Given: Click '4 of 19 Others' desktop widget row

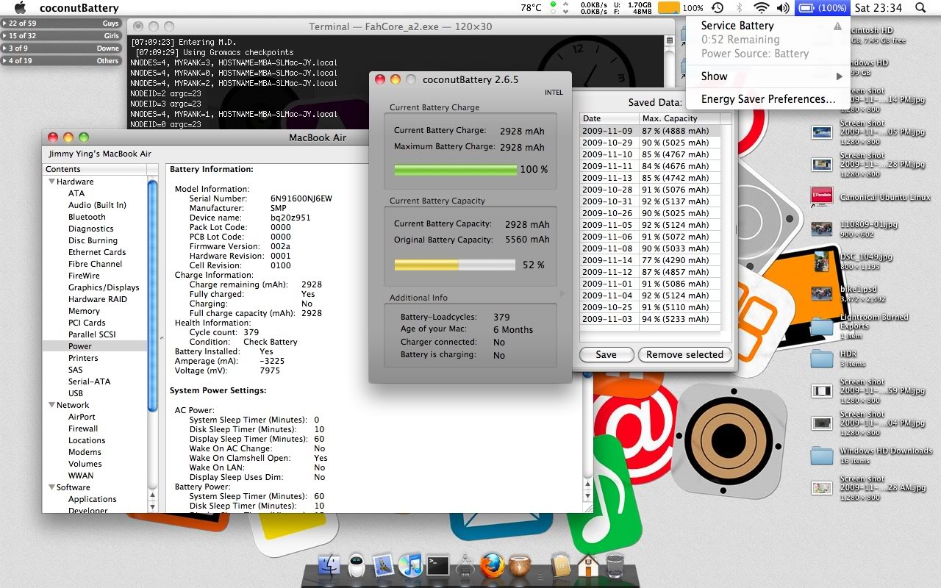Looking at the screenshot, I should coord(62,61).
